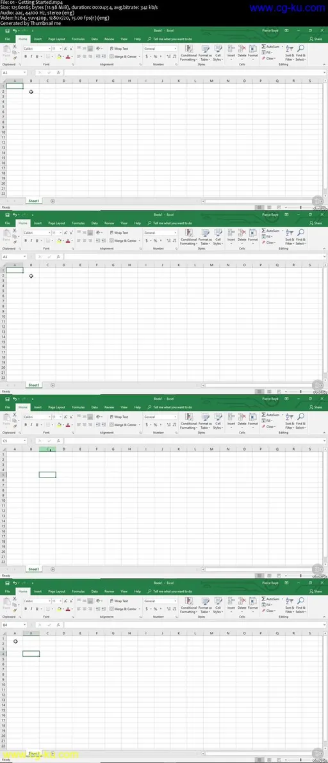328x763 pixels.
Task: Click Copy icon in frame with Name Box C5
Action: point(15,421)
